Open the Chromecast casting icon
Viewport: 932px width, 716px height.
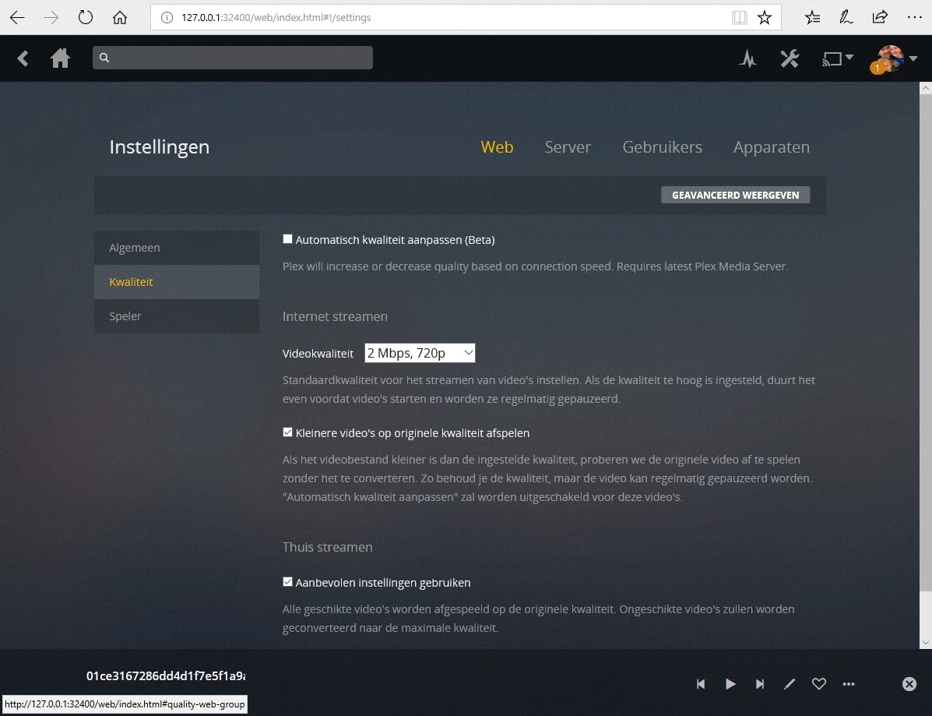tap(832, 58)
